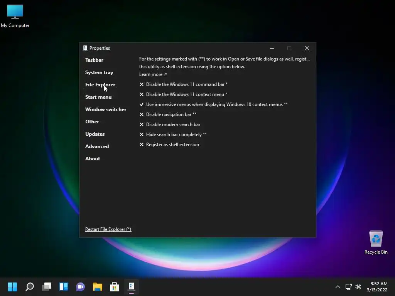Open the Other settings section
Viewport: 395px width, 296px height.
coord(92,121)
